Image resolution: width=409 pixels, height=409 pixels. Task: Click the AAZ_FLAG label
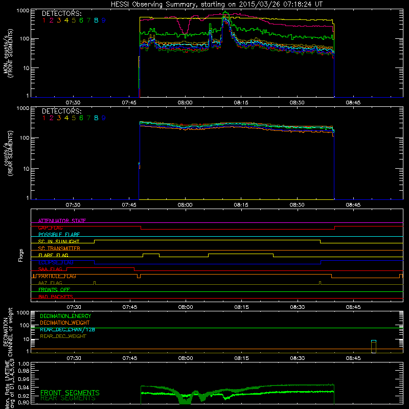point(50,283)
